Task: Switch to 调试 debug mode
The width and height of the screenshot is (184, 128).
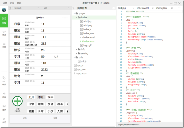Action: [4, 33]
